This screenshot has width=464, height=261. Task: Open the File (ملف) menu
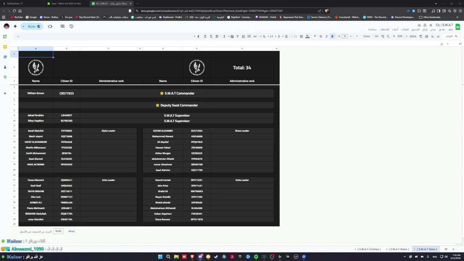click(451, 29)
